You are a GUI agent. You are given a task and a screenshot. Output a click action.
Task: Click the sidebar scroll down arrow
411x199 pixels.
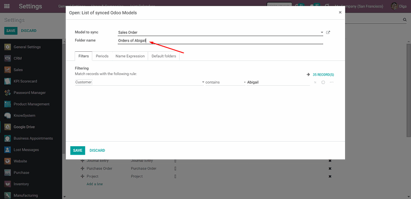click(64, 196)
